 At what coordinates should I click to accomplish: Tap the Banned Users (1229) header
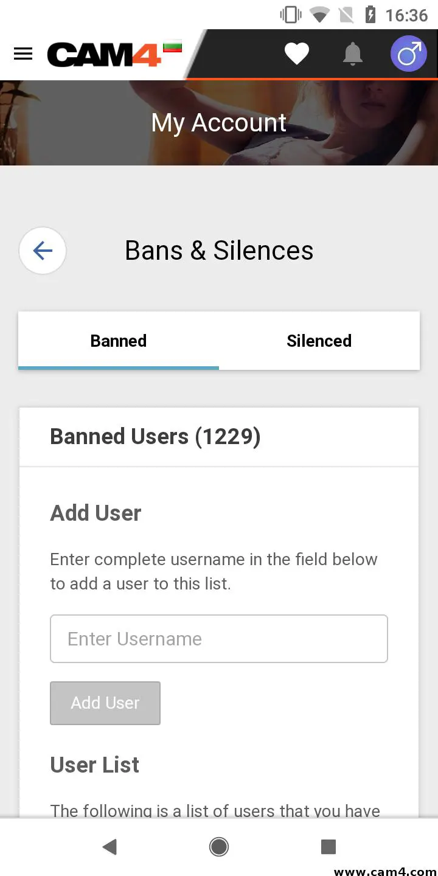pos(155,437)
